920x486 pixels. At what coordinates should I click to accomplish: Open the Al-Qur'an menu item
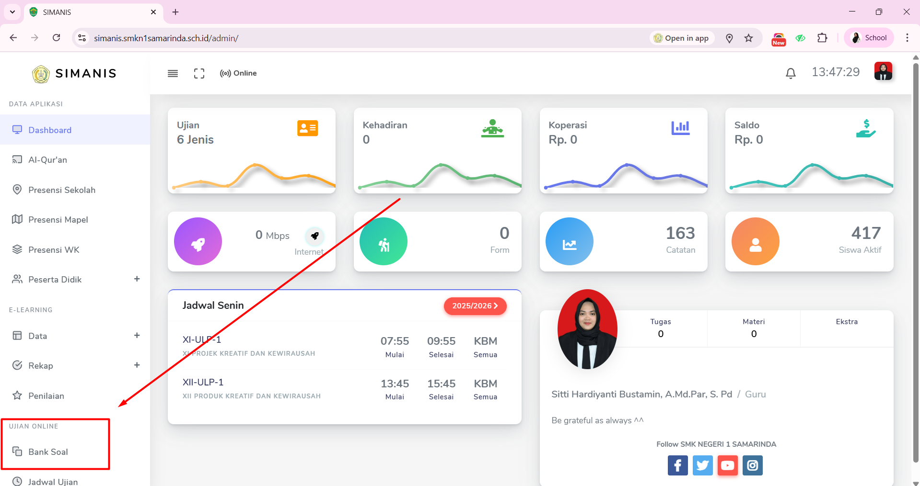47,160
